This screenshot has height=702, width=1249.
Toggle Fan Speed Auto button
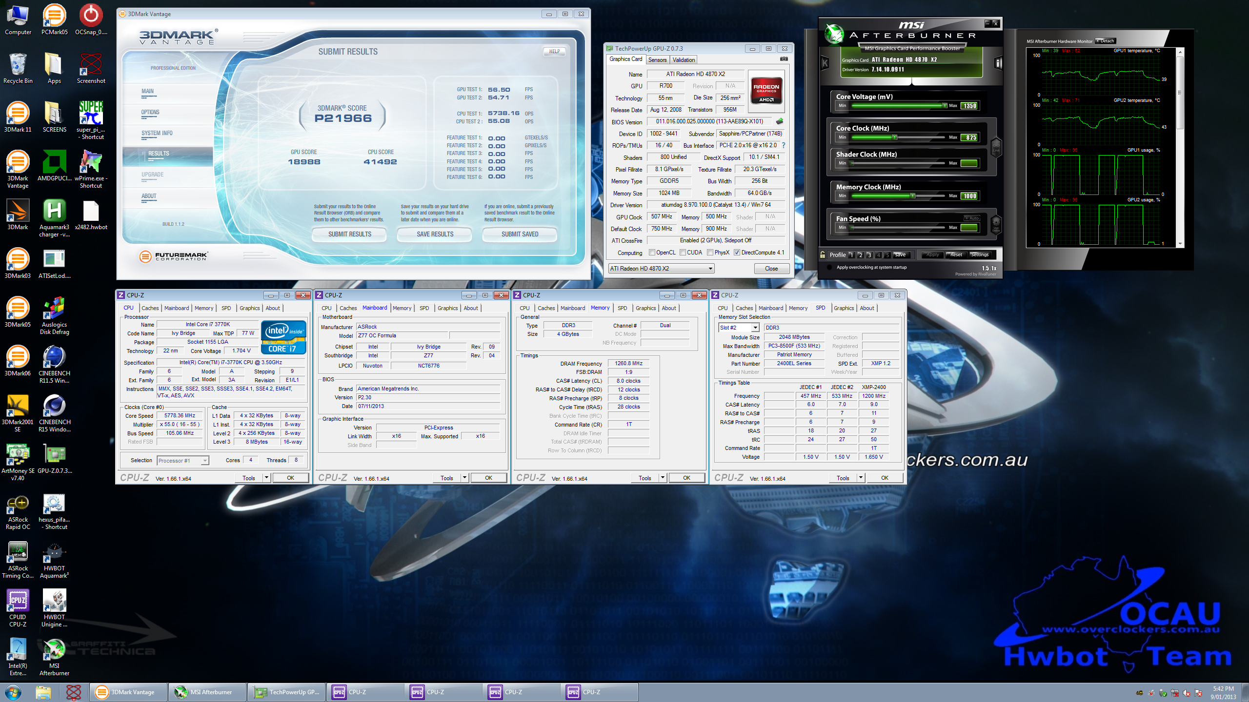(x=971, y=218)
